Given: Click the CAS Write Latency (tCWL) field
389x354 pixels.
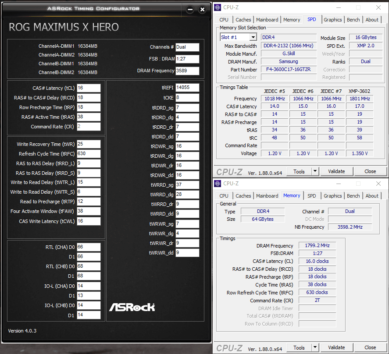Looking at the screenshot, I should 89,221.
